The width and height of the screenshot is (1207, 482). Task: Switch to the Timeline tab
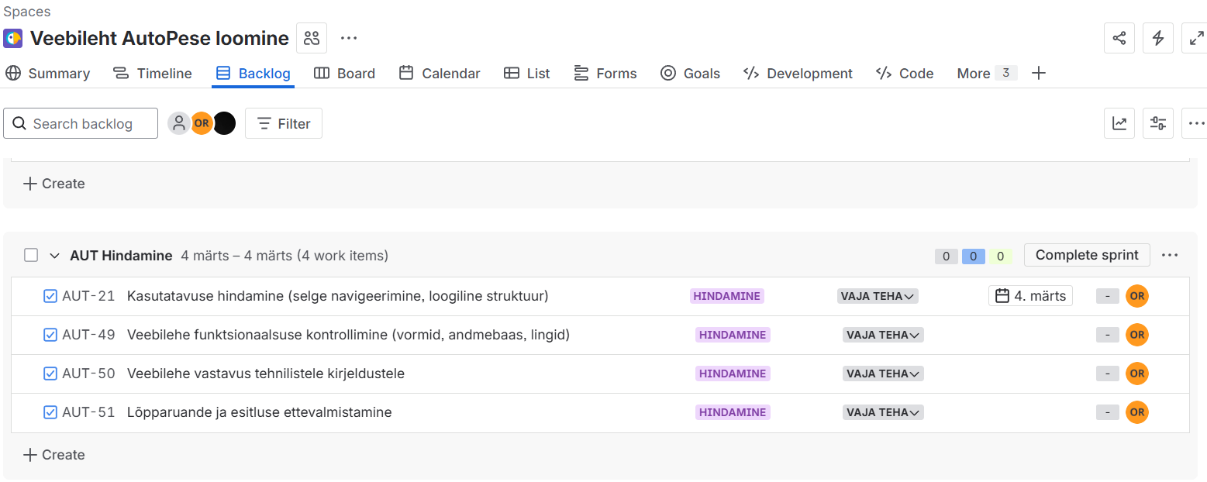tap(153, 74)
